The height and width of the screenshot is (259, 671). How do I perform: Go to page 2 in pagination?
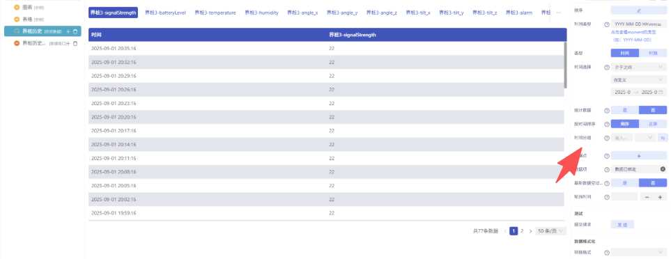pyautogui.click(x=522, y=231)
